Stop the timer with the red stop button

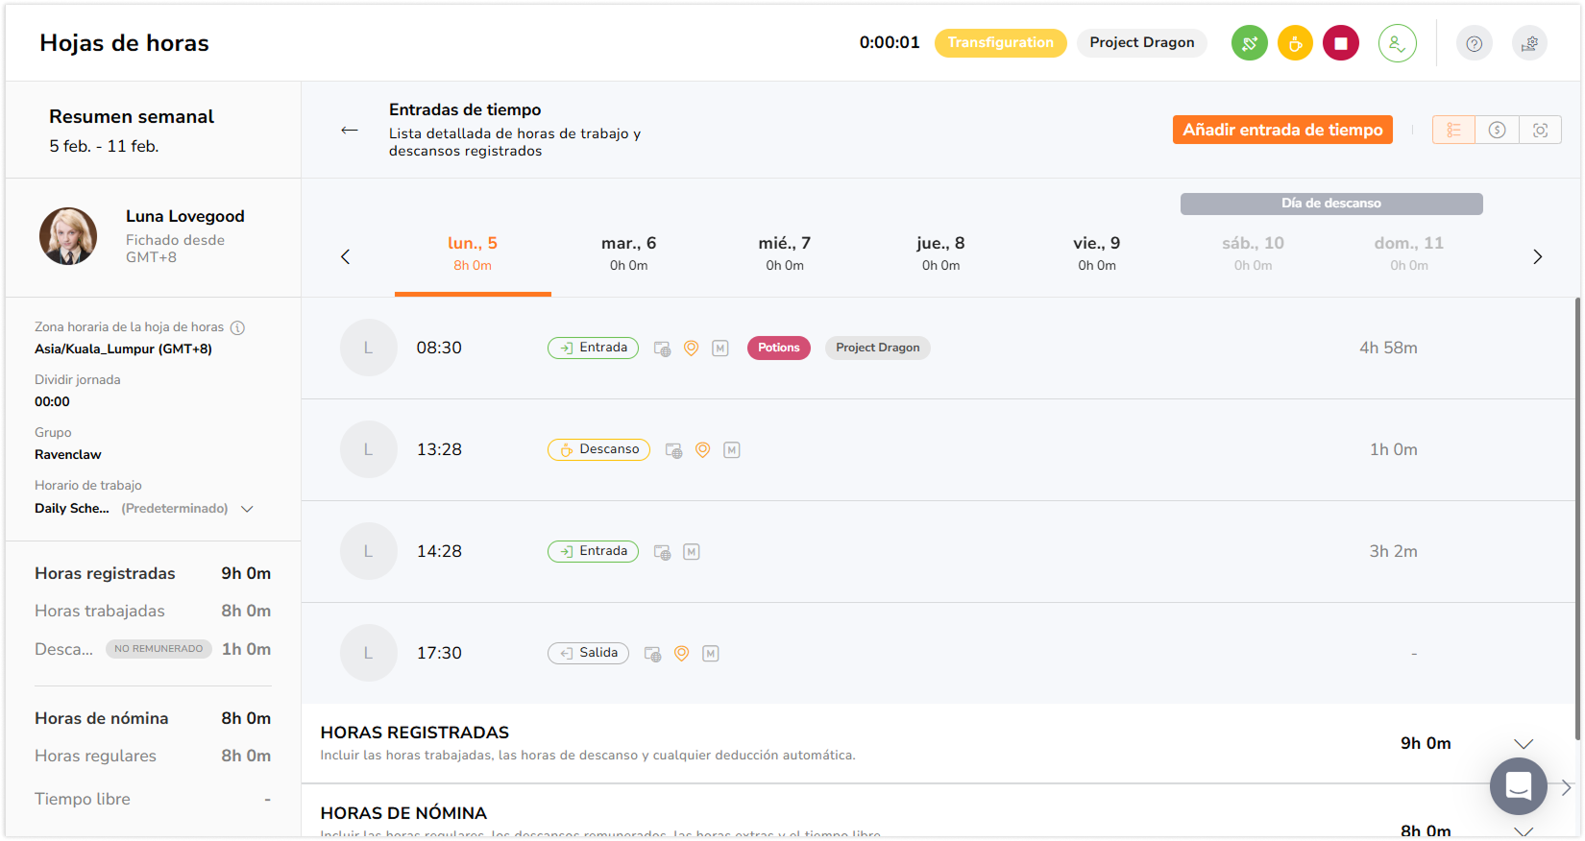click(x=1341, y=43)
